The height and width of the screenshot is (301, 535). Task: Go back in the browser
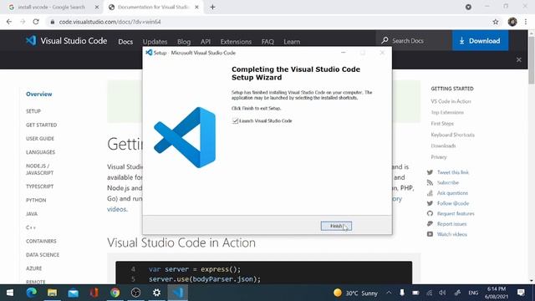click(x=9, y=22)
